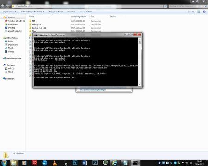Click the Windows Start button
The image size is (208, 166).
(4, 163)
